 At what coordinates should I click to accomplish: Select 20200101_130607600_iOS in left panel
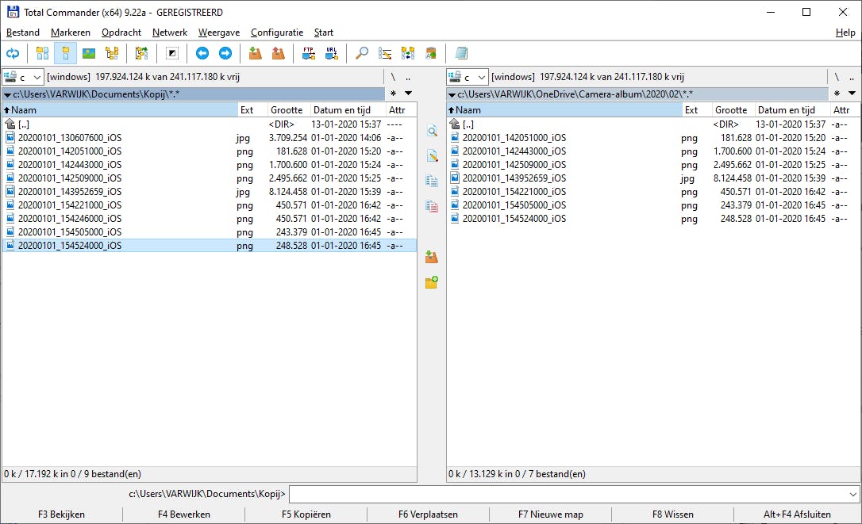(x=209, y=138)
